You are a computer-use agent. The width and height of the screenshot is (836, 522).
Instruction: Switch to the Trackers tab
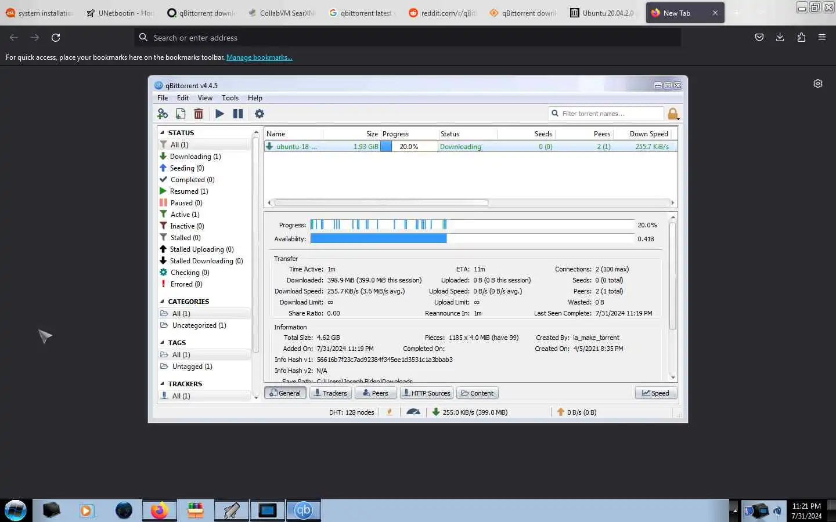click(330, 393)
